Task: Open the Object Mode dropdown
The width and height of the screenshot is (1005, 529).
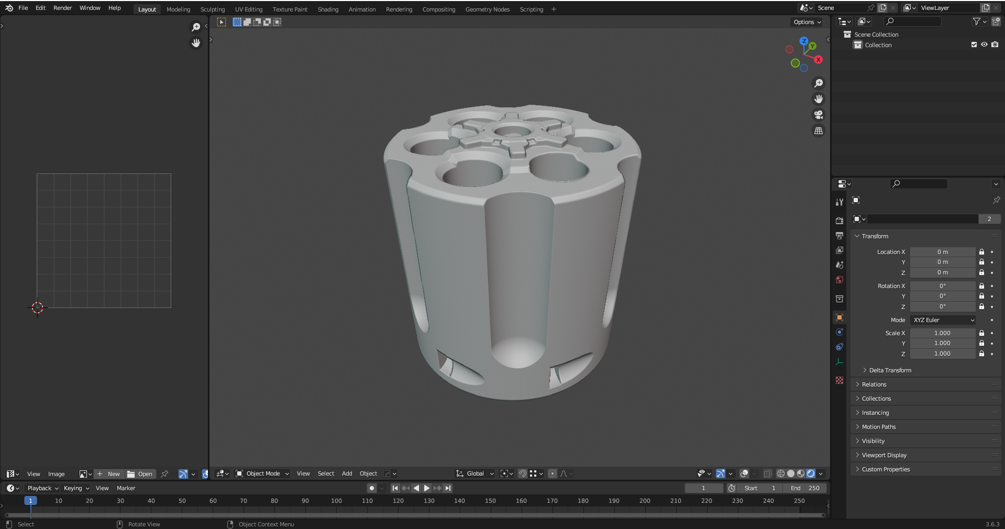Action: pos(263,473)
